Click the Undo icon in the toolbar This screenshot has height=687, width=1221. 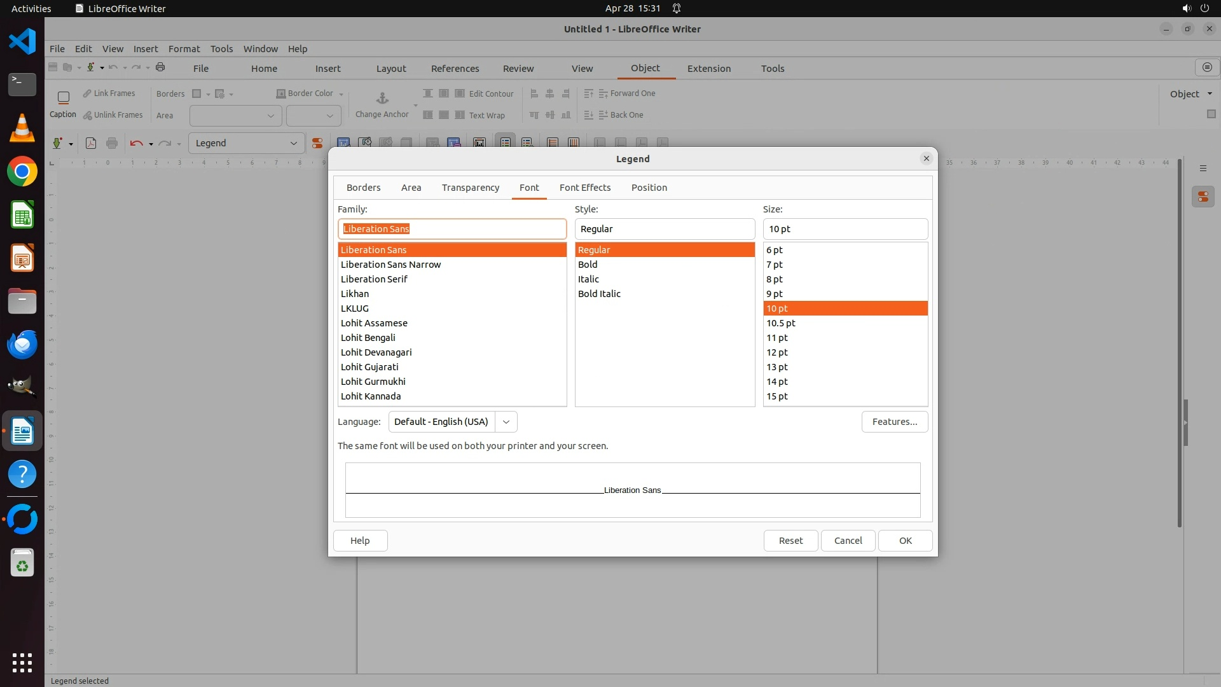coord(135,143)
